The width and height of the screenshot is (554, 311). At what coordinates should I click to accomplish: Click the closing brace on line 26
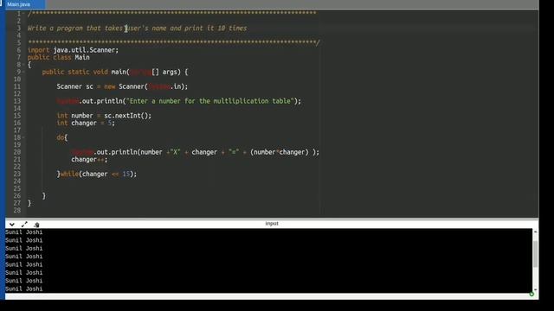coord(44,196)
